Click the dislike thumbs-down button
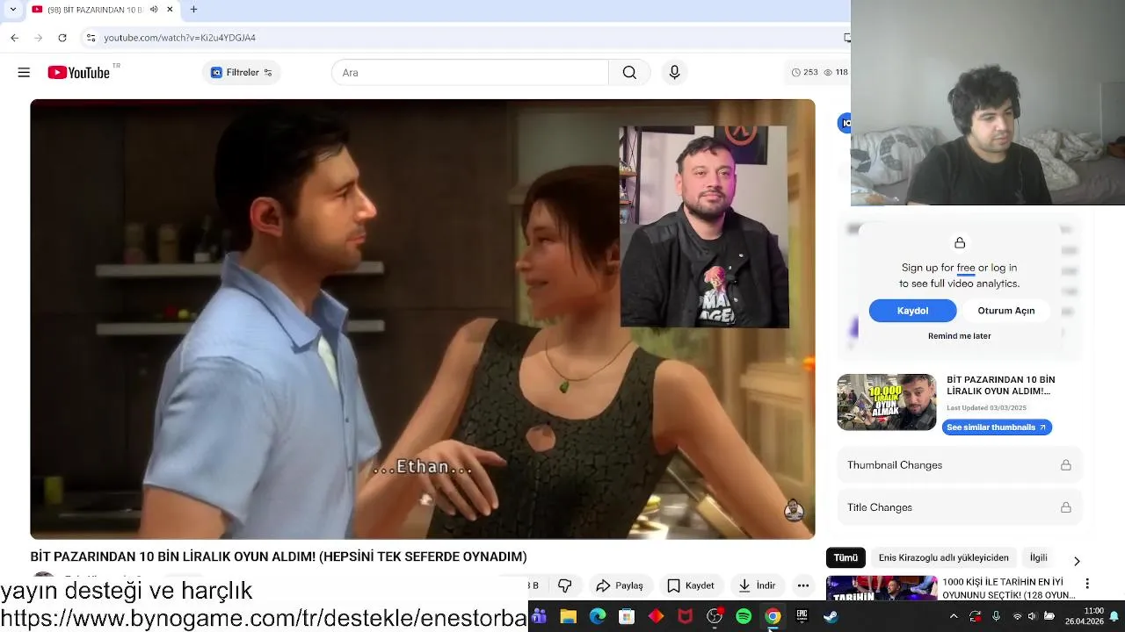The height and width of the screenshot is (632, 1125). (565, 585)
